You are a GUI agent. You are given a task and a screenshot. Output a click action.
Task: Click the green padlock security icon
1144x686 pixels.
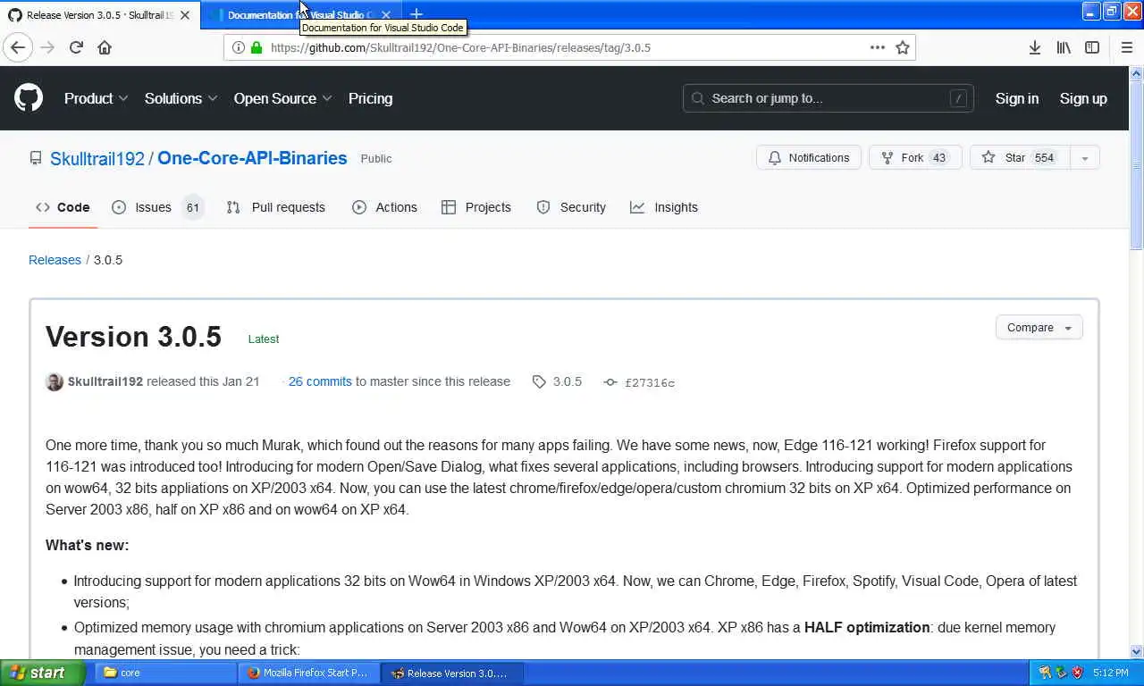[257, 47]
